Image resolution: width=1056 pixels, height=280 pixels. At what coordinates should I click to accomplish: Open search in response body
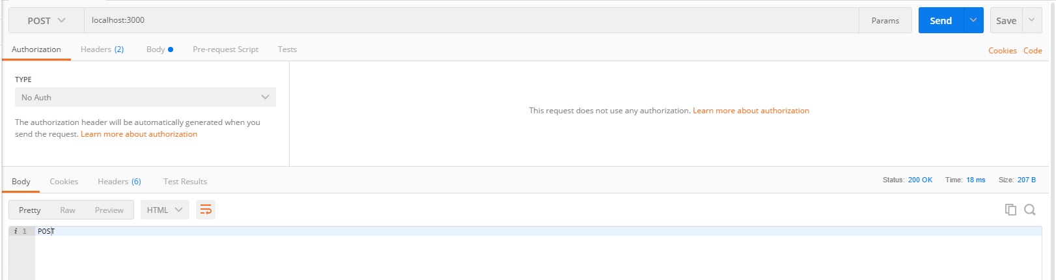[1030, 210]
